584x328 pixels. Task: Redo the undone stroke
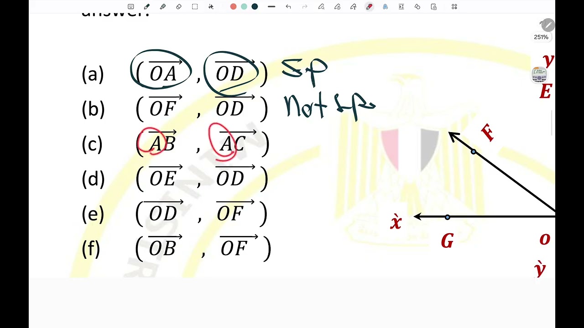point(305,7)
